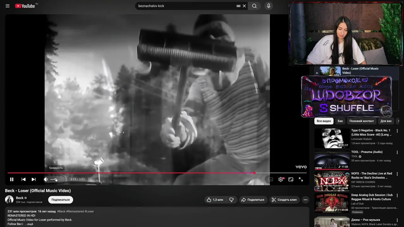
Task: Share video via Поделиться
Action: tap(253, 200)
